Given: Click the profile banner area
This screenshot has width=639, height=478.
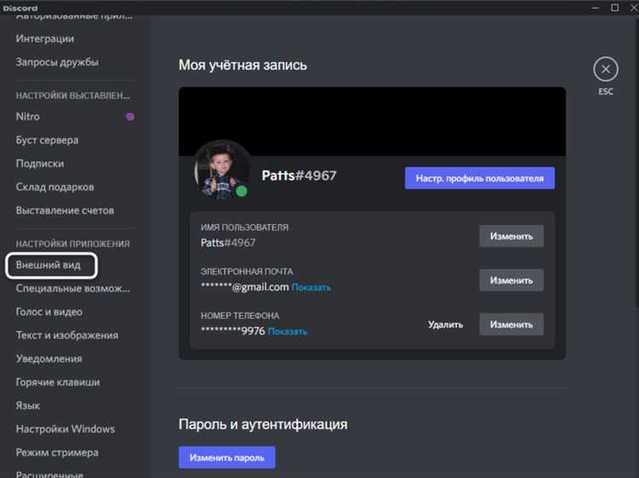Looking at the screenshot, I should 372,121.
